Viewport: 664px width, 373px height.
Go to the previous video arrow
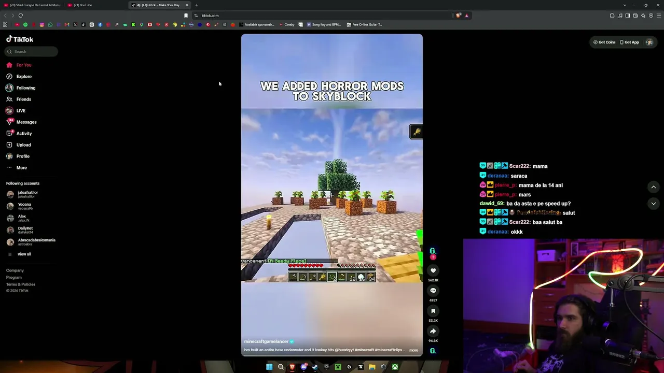pos(654,187)
